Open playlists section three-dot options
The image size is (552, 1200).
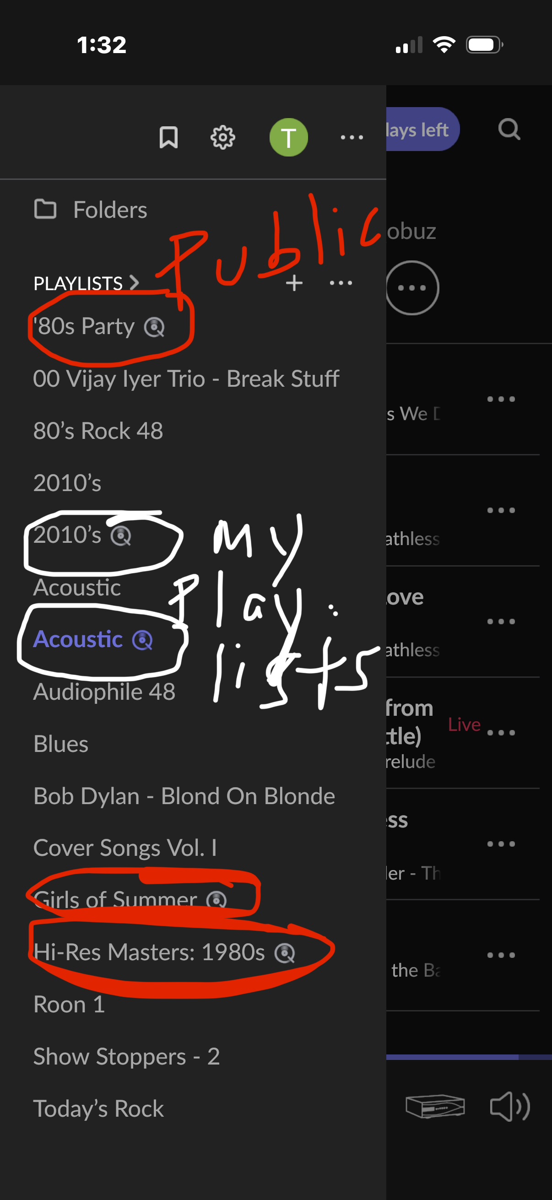point(341,283)
